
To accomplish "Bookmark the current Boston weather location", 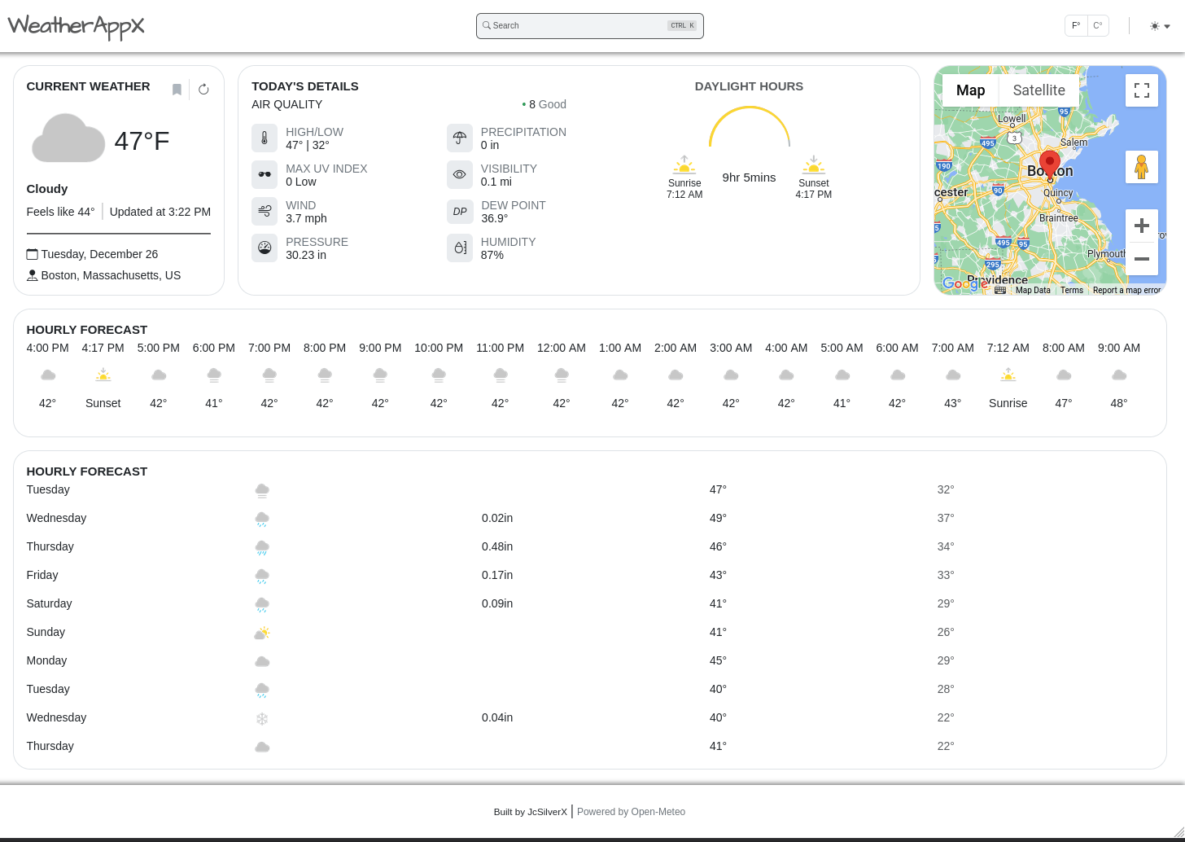I will point(177,90).
